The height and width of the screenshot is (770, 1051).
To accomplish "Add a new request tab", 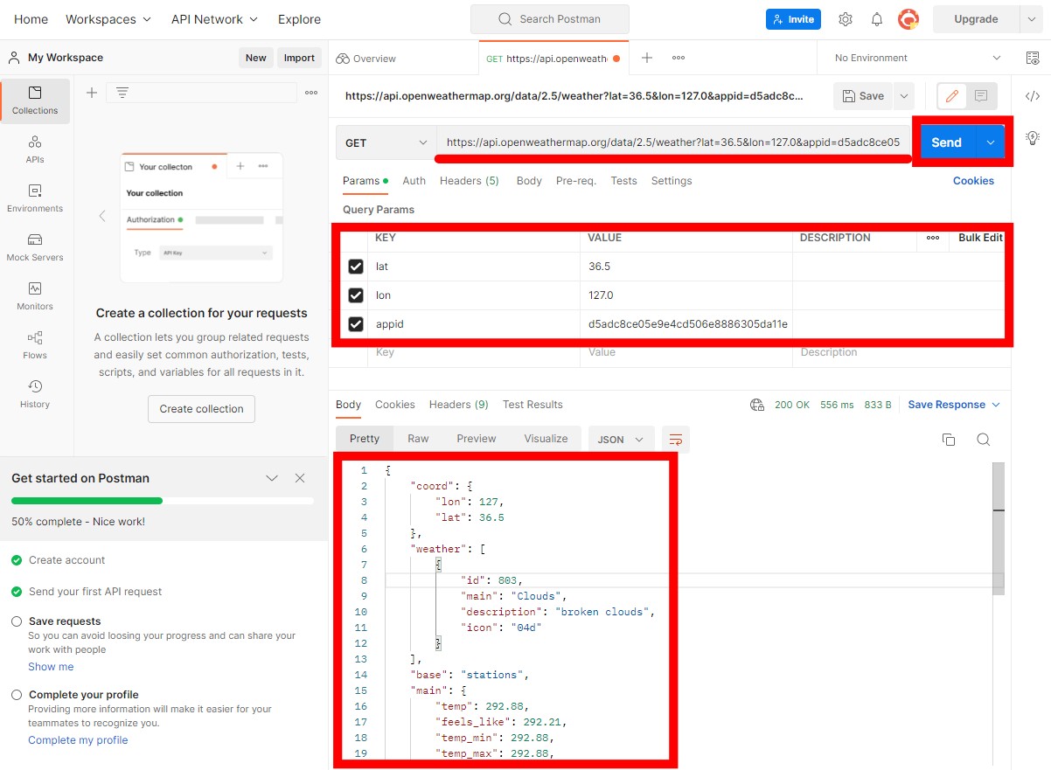I will [647, 58].
